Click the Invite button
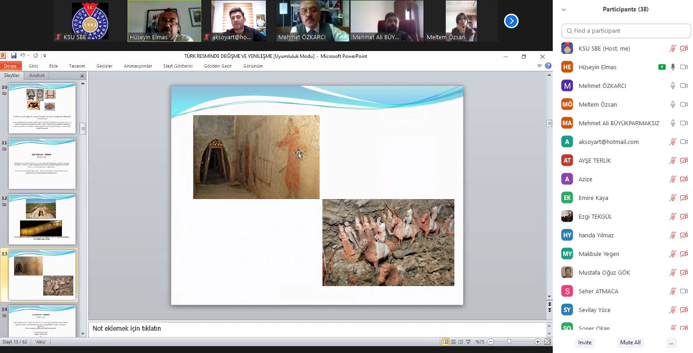693x353 pixels. [x=585, y=343]
